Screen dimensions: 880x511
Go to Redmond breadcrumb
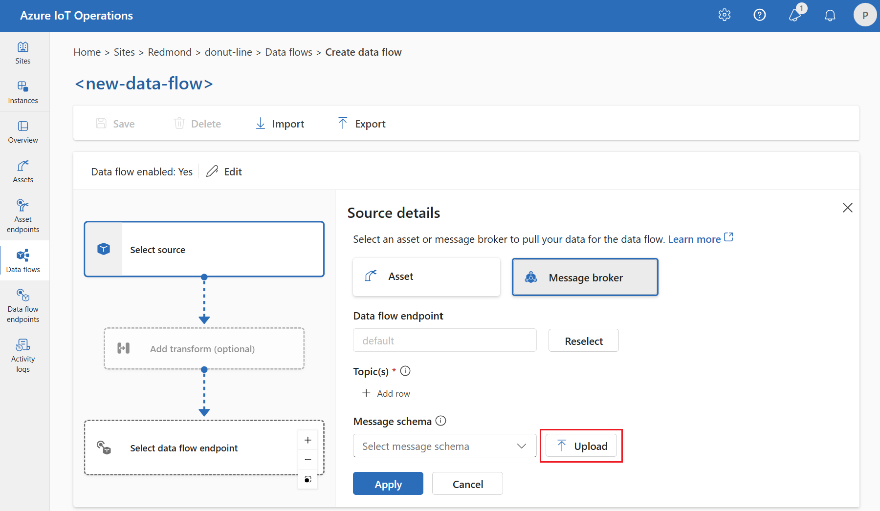[x=170, y=52]
